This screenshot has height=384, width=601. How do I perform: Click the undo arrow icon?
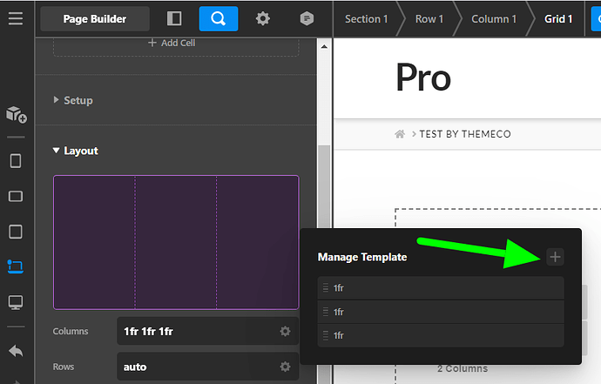coord(16,352)
